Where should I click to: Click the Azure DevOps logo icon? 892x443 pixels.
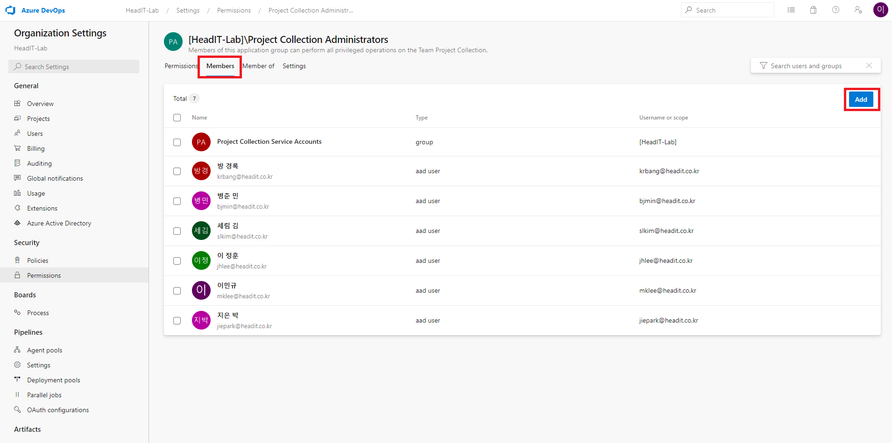pyautogui.click(x=10, y=10)
